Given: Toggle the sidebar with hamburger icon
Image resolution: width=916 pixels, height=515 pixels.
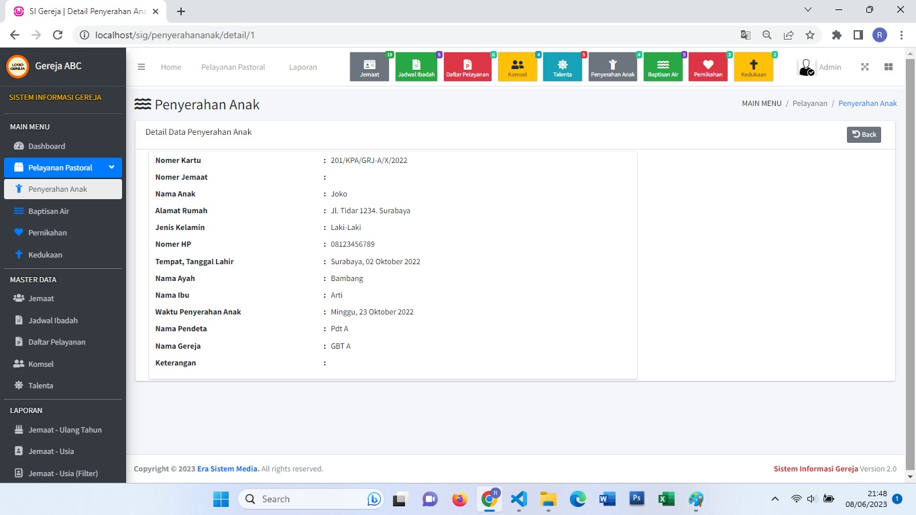Looking at the screenshot, I should tap(141, 67).
